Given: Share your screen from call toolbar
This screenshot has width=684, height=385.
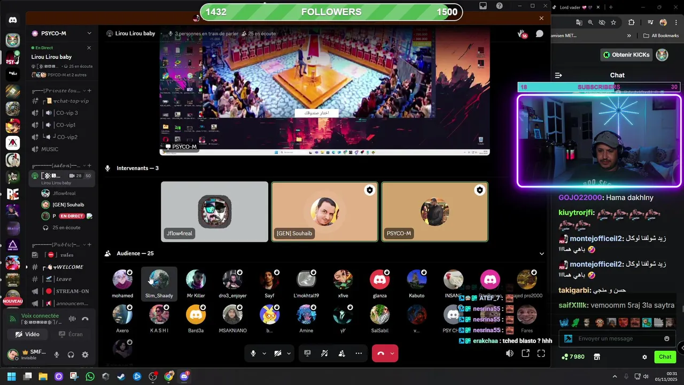Looking at the screenshot, I should point(307,353).
